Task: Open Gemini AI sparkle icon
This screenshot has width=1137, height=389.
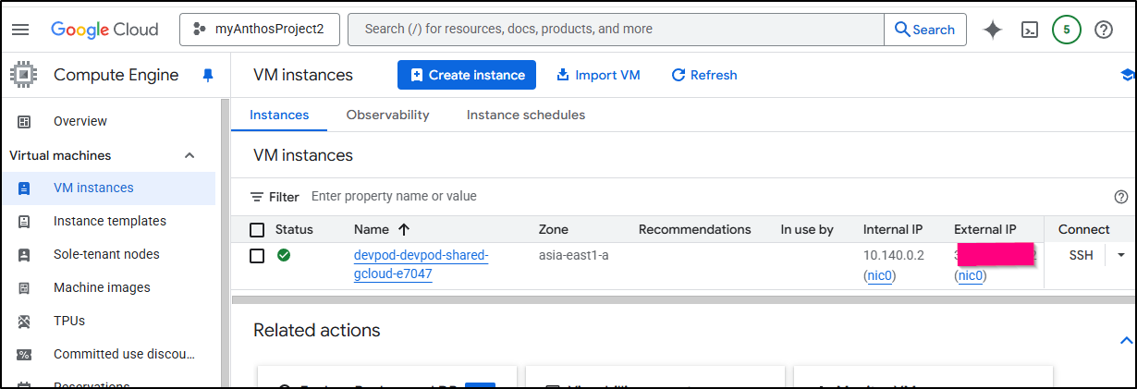Action: click(x=993, y=30)
